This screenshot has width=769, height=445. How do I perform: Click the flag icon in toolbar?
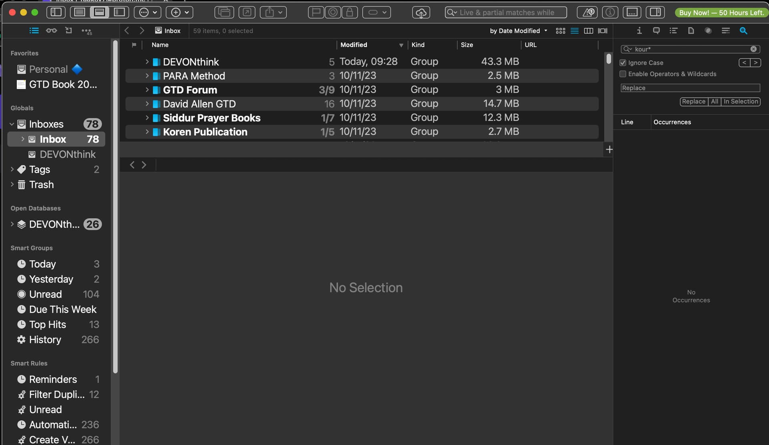click(316, 12)
